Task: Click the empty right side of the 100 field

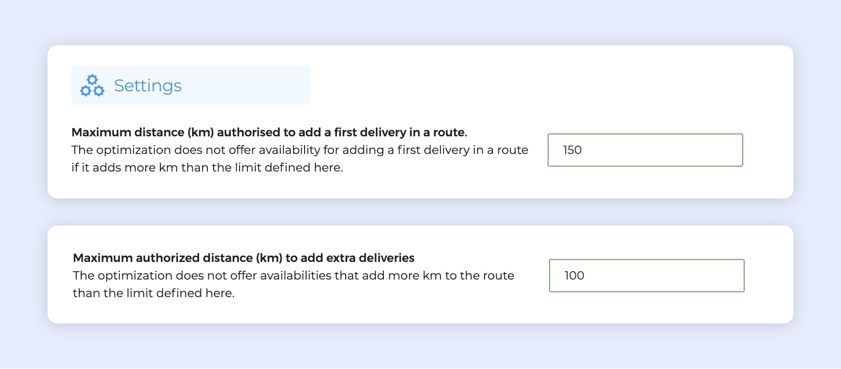Action: coord(694,276)
